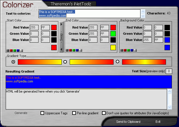Click the text box scroll down arrow
Screen dimensions: 179x127
[143, 16]
